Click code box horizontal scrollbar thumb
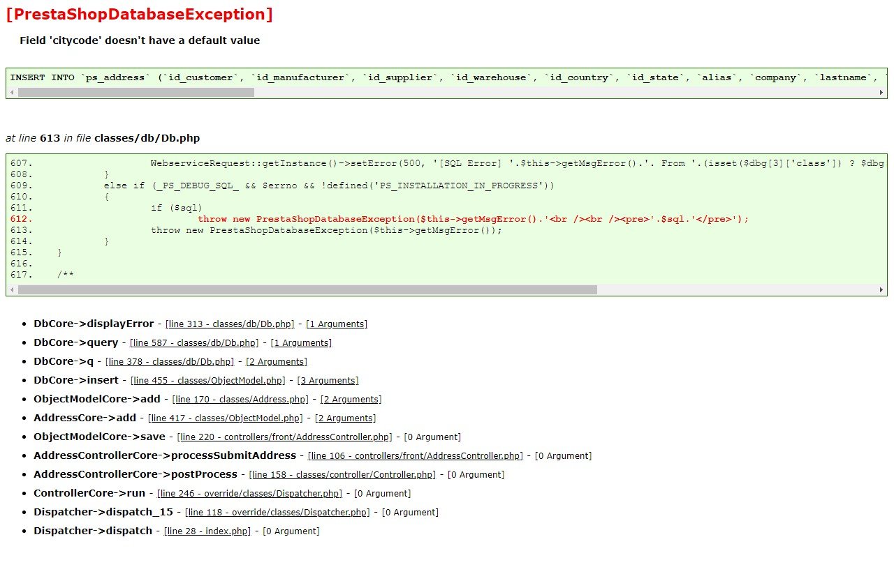Viewport: 894px width, 567px height. click(x=307, y=289)
